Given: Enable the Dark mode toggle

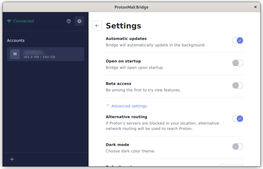Looking at the screenshot, I should [x=237, y=147].
